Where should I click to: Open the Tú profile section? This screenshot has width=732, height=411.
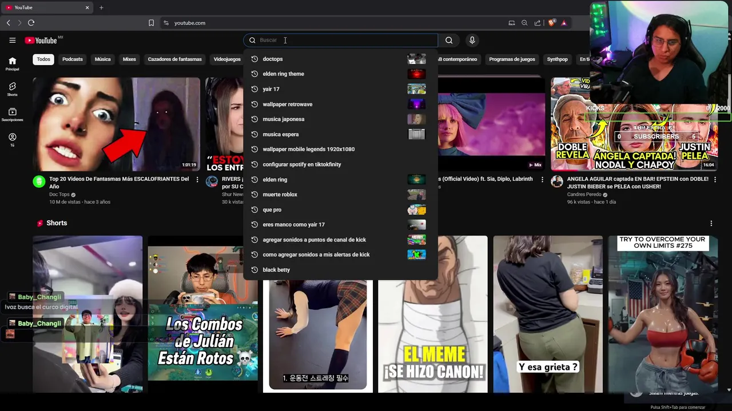tap(12, 140)
